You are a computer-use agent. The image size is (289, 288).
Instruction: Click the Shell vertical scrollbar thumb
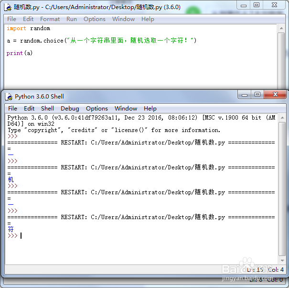[282, 188]
